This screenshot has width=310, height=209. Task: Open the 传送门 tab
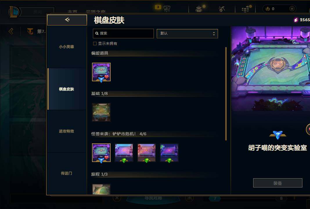click(67, 173)
